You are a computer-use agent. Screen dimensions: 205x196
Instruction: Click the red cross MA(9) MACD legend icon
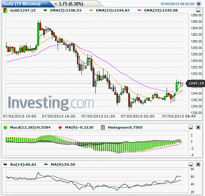point(60,127)
